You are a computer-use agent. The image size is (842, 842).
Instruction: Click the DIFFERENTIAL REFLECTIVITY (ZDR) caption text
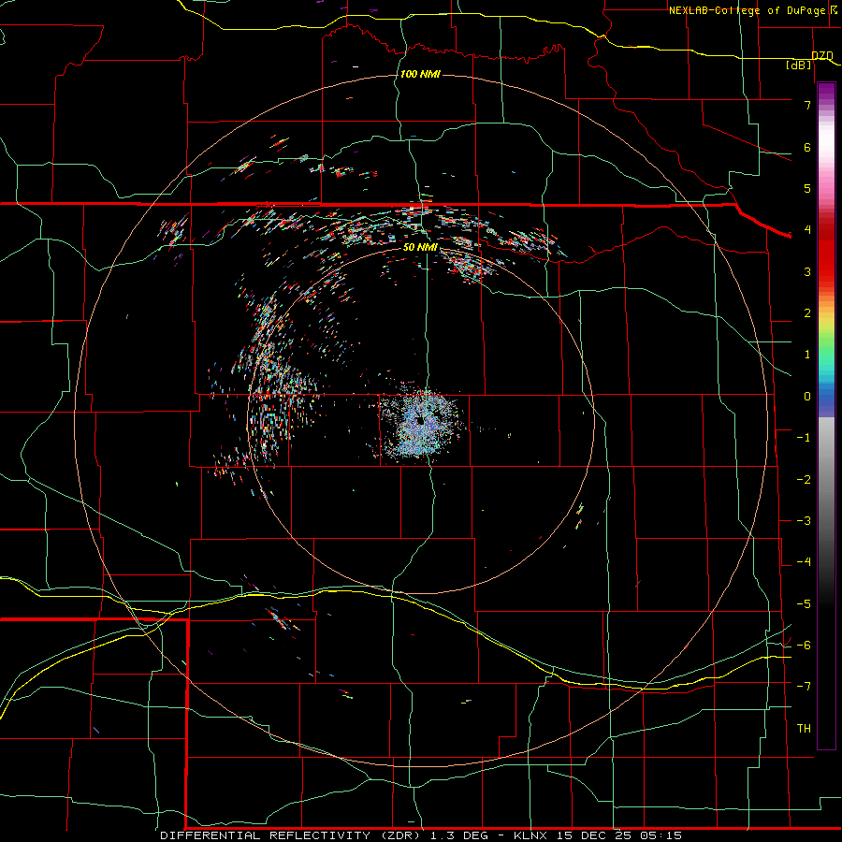pyautogui.click(x=291, y=835)
